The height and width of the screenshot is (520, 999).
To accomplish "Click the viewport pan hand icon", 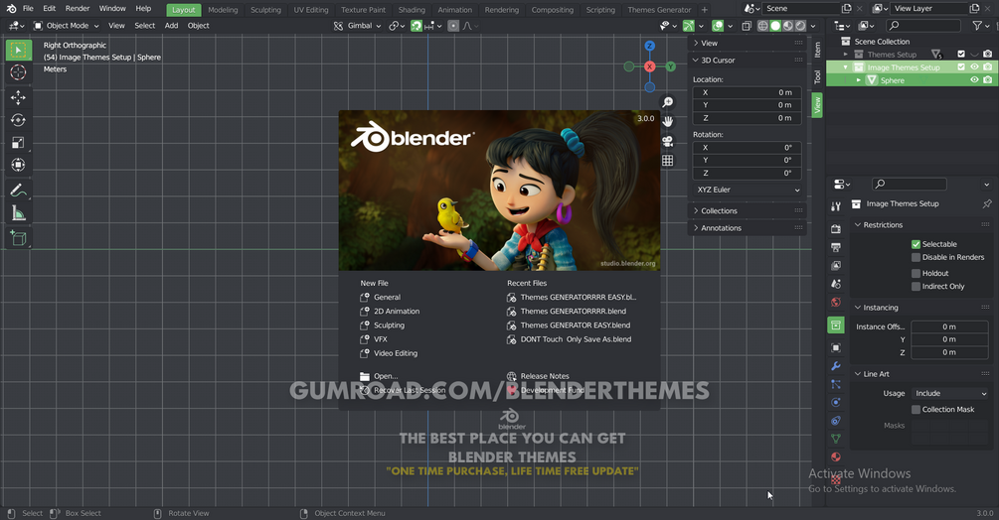I will tap(667, 121).
